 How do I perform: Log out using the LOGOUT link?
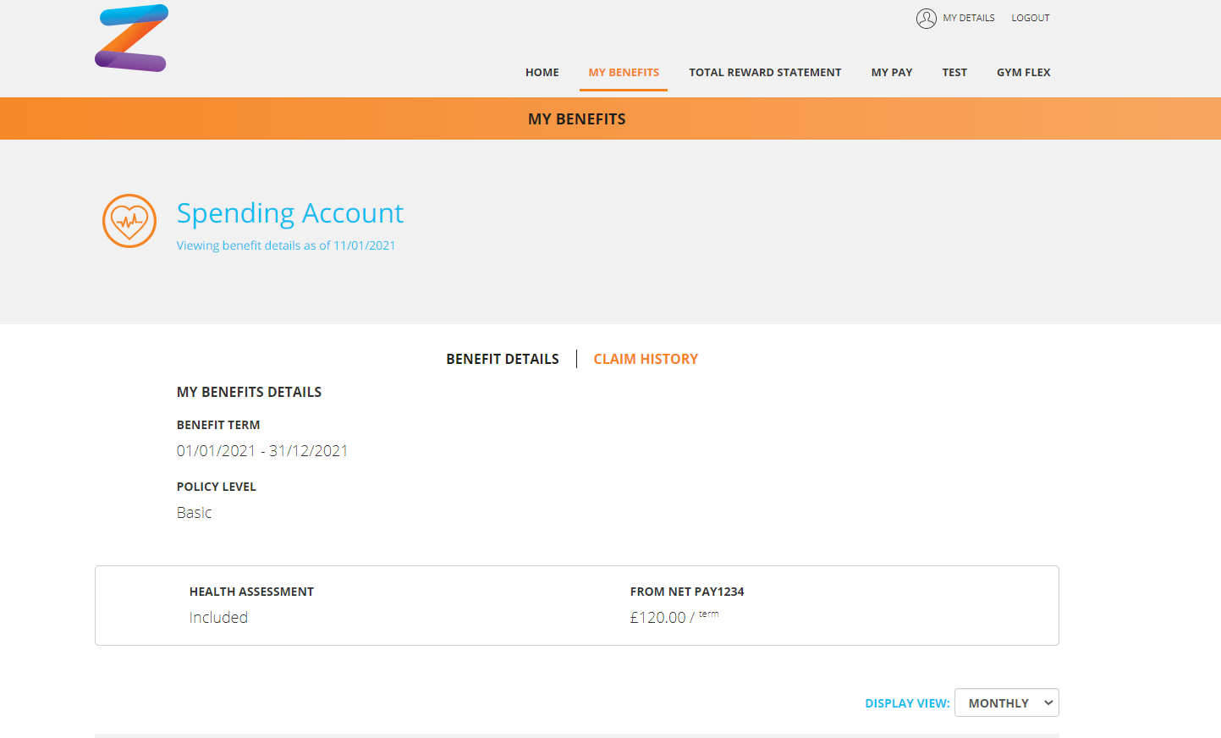pos(1030,18)
